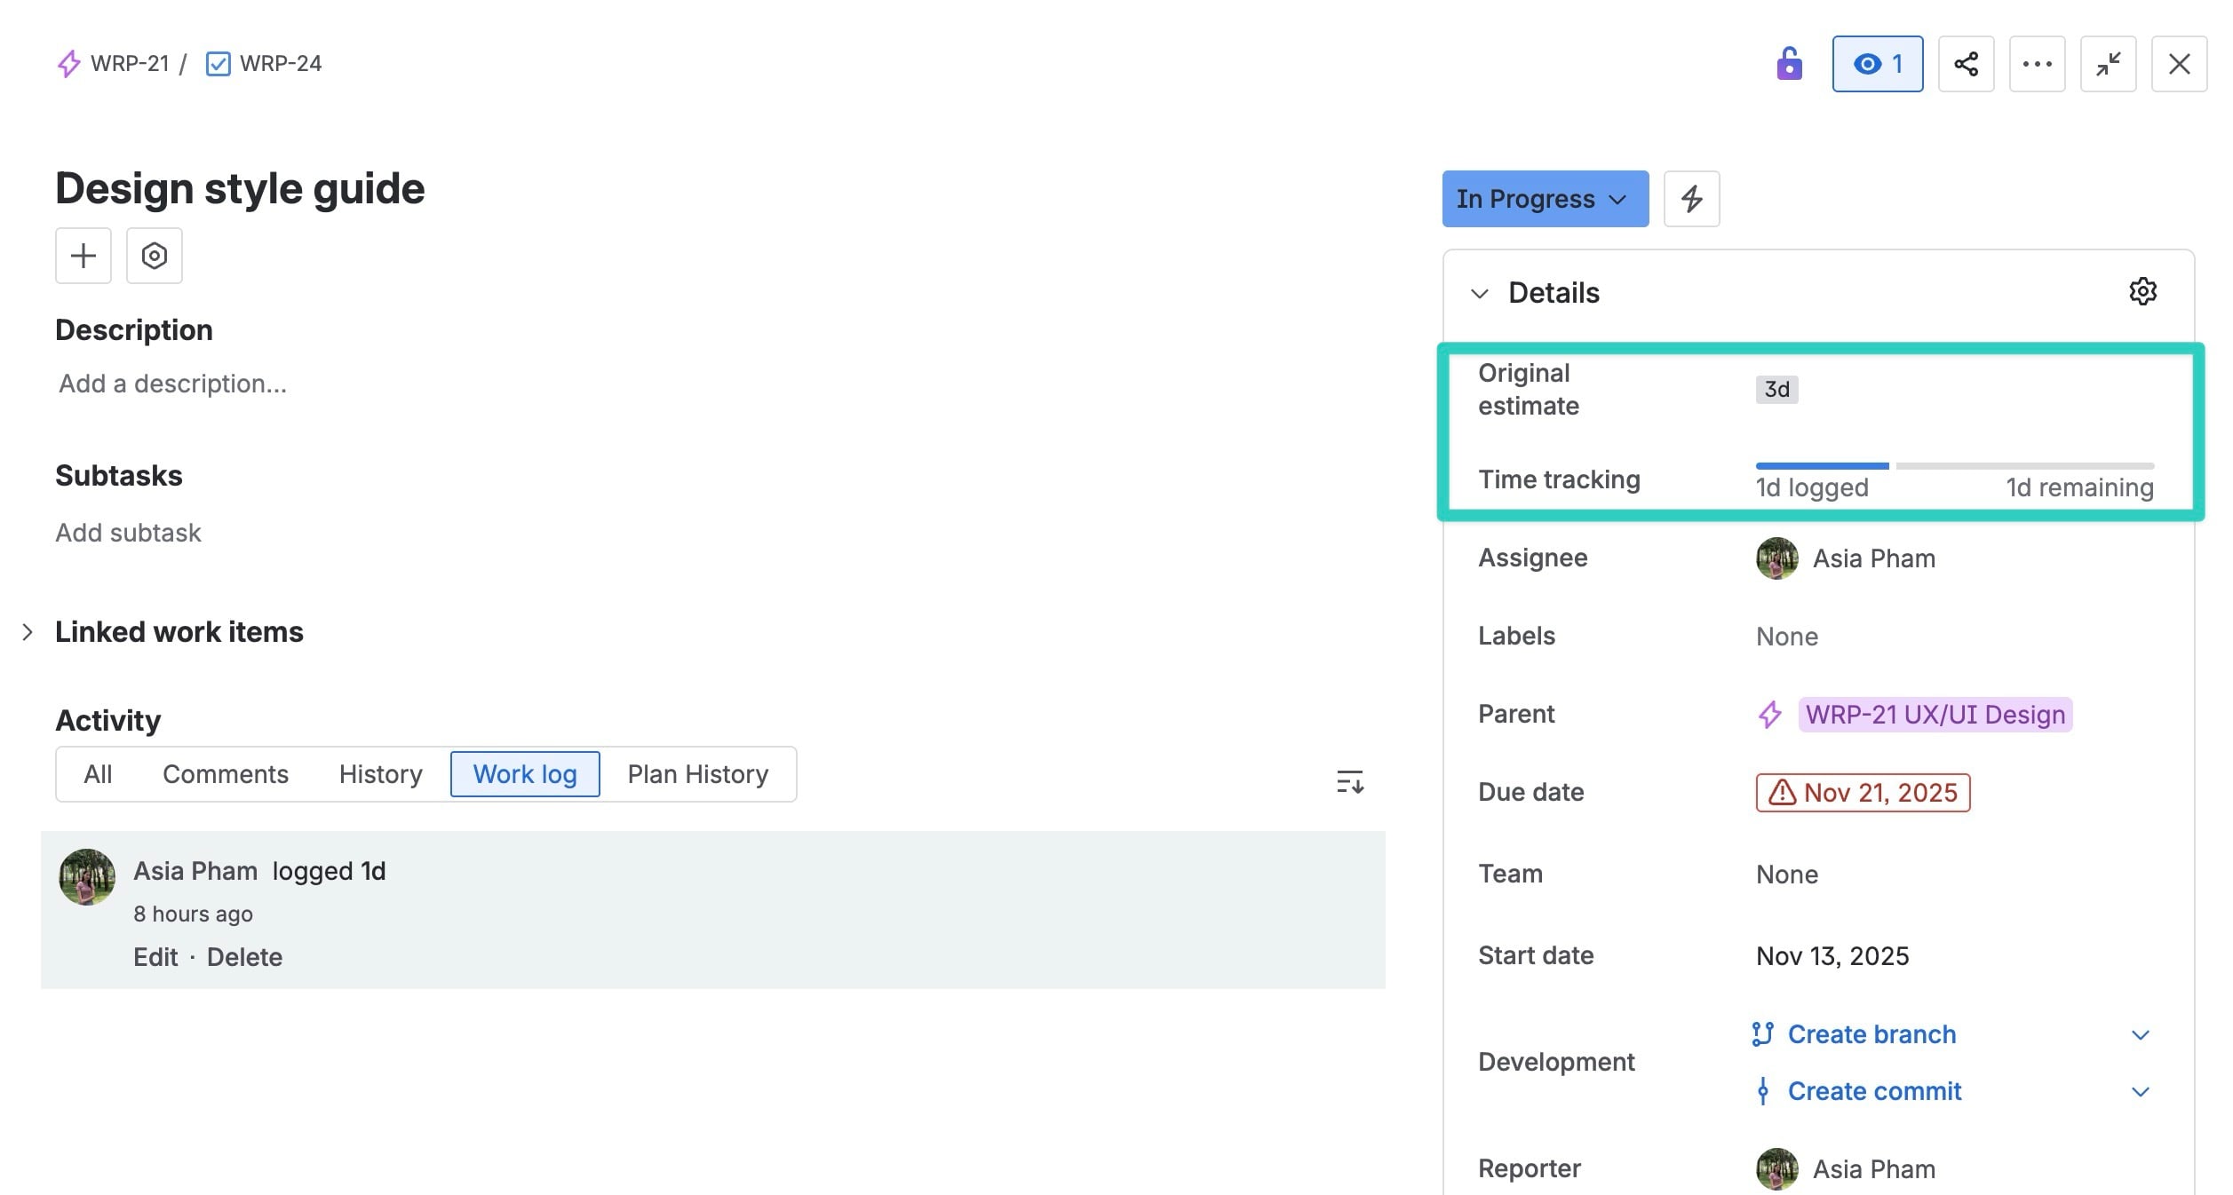Screen dimensions: 2233x1195
Task: Open the share options icon
Action: coord(1967,64)
